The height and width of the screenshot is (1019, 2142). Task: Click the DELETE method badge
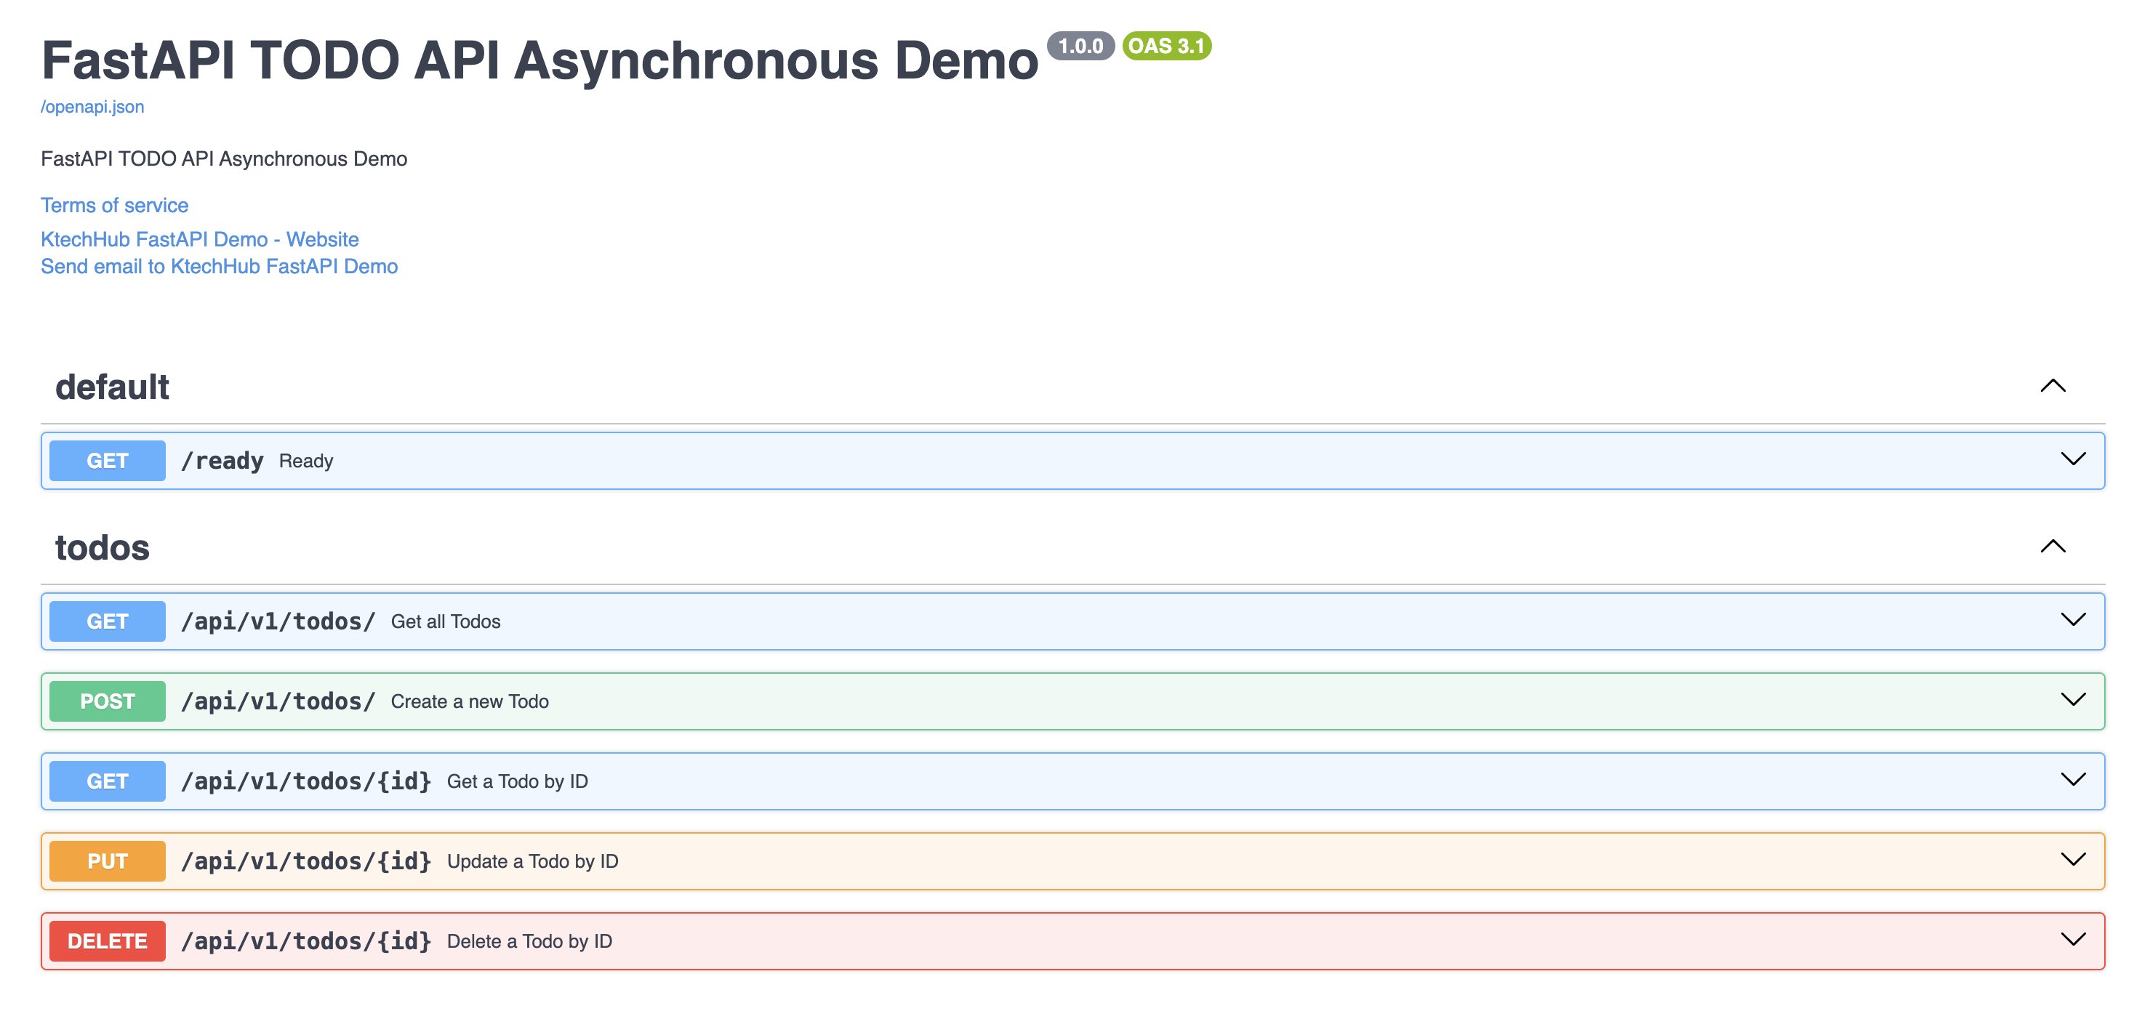click(108, 941)
